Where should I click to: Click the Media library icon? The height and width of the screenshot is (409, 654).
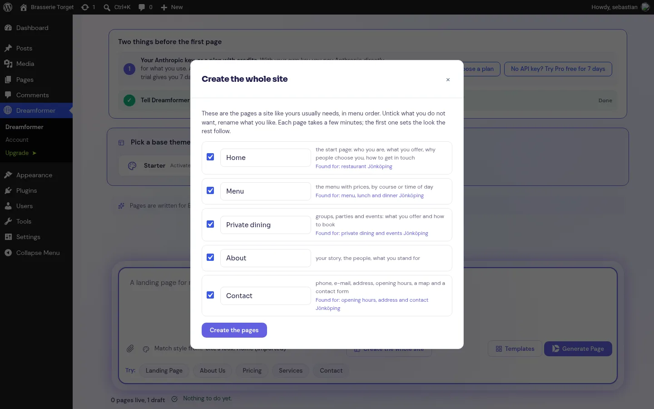pos(8,64)
